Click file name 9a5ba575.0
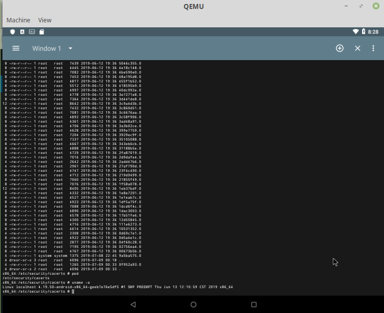This screenshot has width=384, height=313. coord(130,255)
